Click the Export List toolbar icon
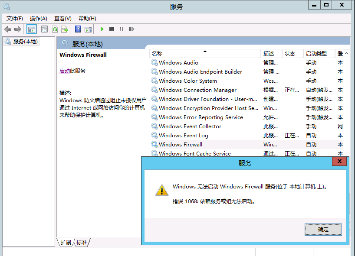The height and width of the screenshot is (256, 355). (x=65, y=29)
